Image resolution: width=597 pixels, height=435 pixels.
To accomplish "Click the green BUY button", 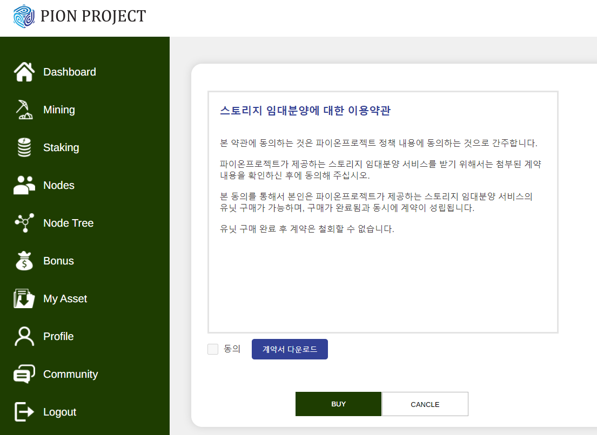I will click(338, 404).
